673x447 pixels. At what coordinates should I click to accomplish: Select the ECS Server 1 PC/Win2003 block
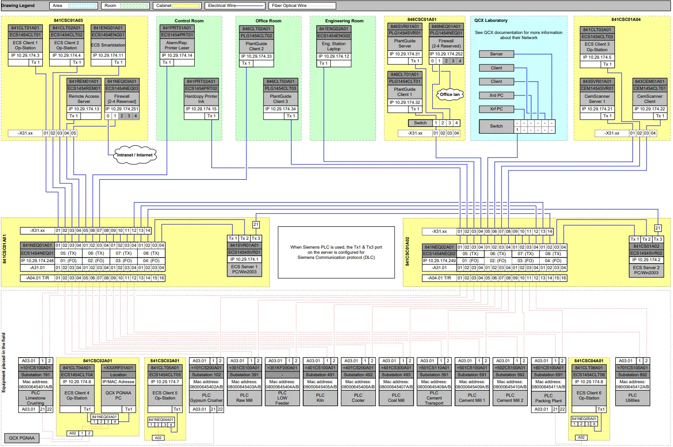coord(244,269)
